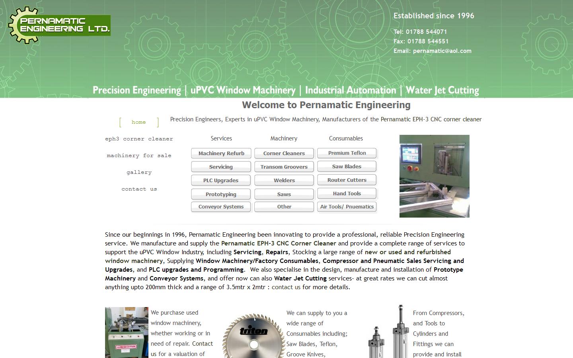The width and height of the screenshot is (573, 358).
Task: Open the Saws machinery page
Action: pos(284,194)
